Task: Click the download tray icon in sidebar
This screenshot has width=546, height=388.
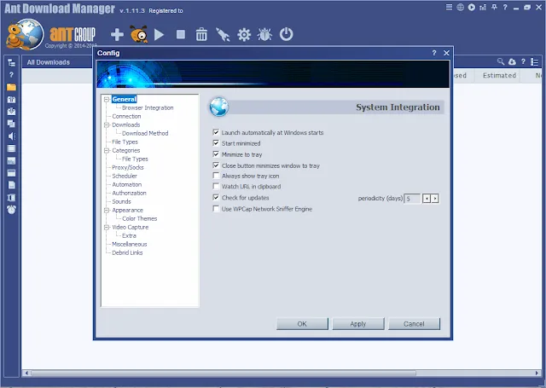Action: click(x=11, y=112)
